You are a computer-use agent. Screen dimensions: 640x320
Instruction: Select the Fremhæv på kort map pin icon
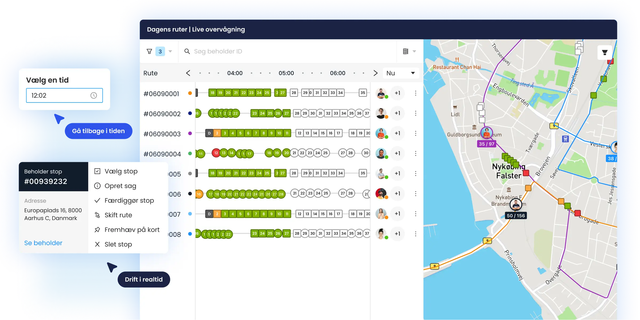click(x=98, y=229)
